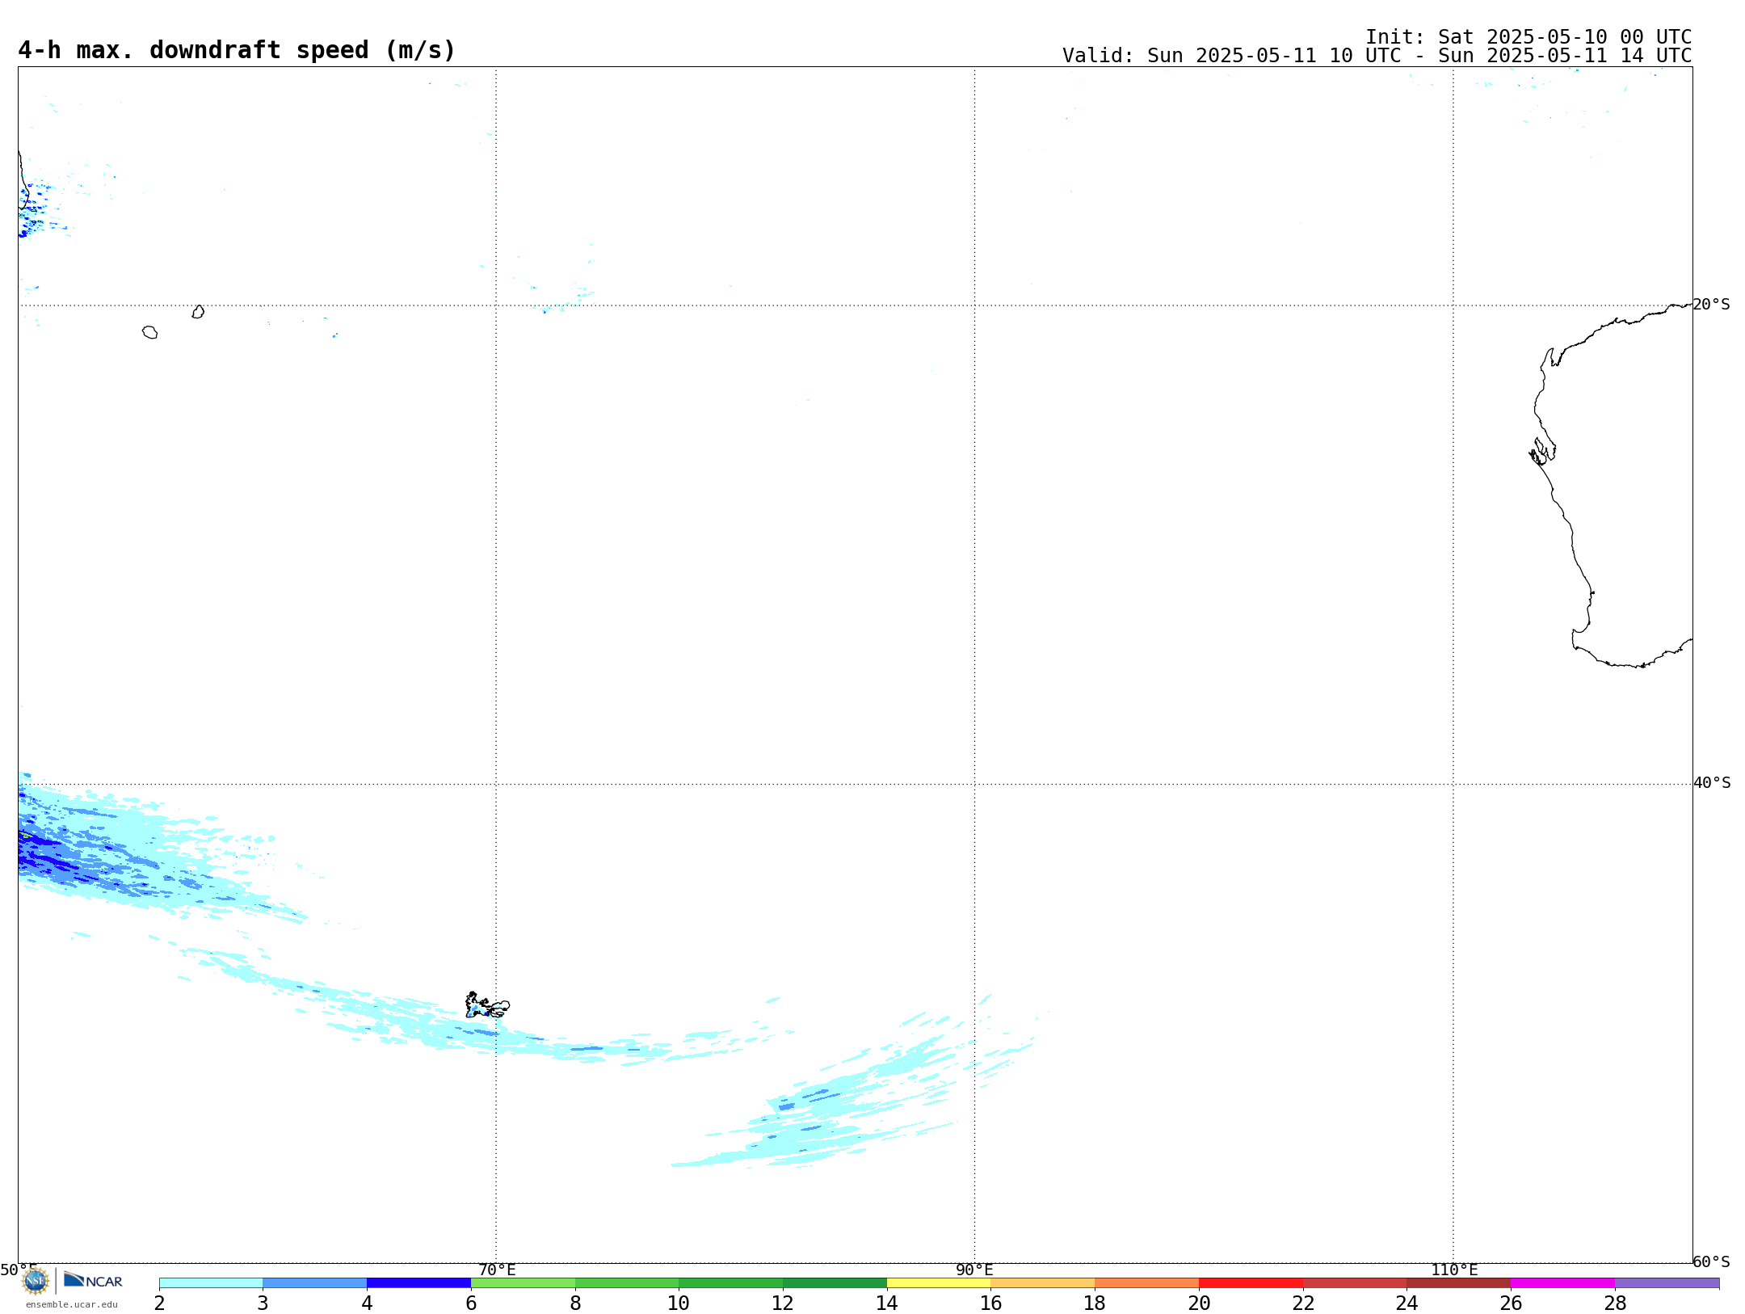Pick the green swatch between 8 and 10
This screenshot has height=1314, width=1745.
point(627,1283)
